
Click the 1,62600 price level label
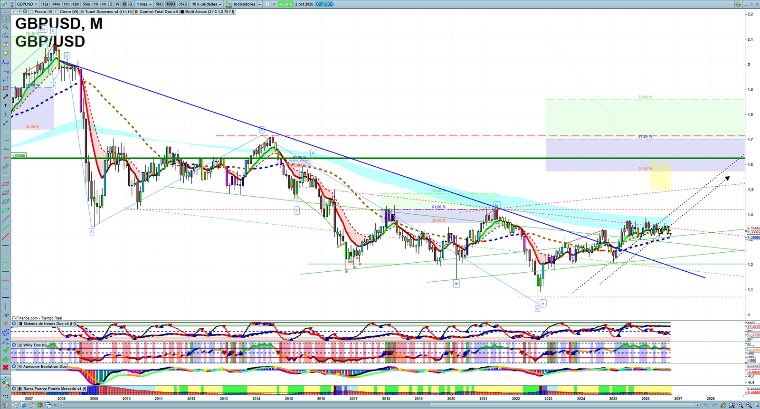coord(19,155)
